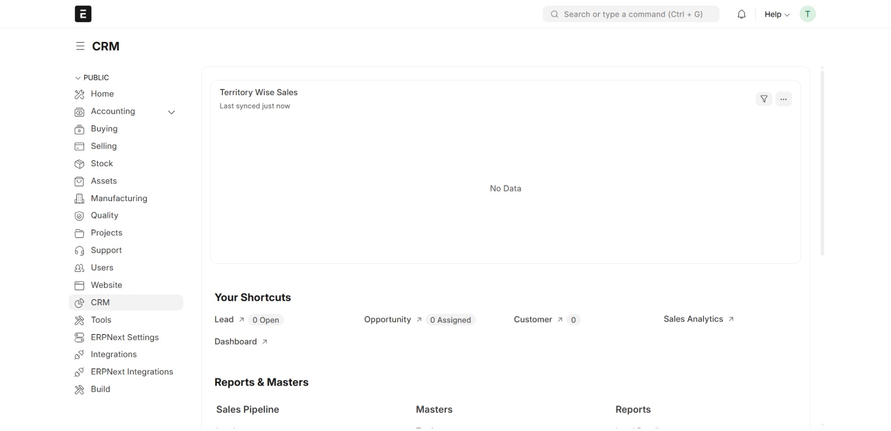891x431 pixels.
Task: Open the Opportunity shortcut
Action: pyautogui.click(x=388, y=320)
